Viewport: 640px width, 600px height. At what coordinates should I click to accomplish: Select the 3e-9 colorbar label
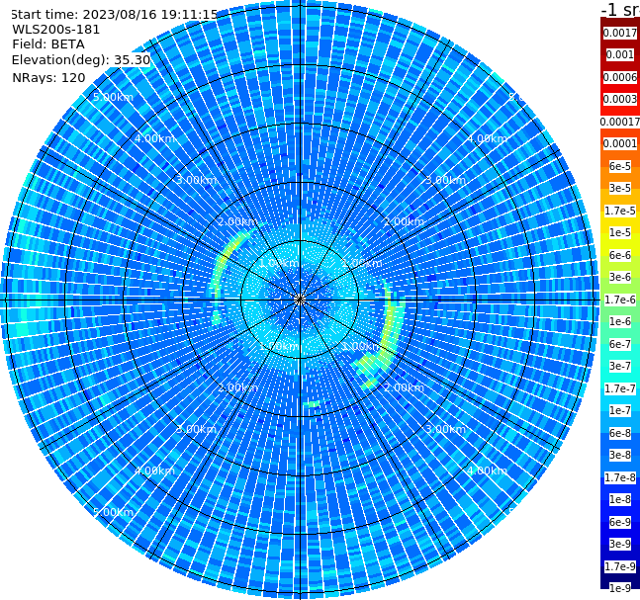[620, 544]
